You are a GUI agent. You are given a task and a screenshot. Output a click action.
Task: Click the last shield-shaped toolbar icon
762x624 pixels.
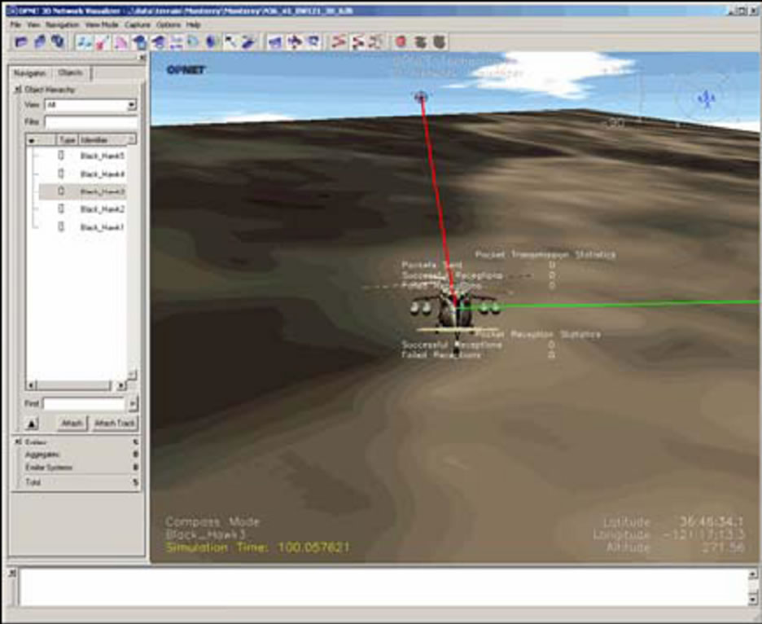click(x=440, y=41)
